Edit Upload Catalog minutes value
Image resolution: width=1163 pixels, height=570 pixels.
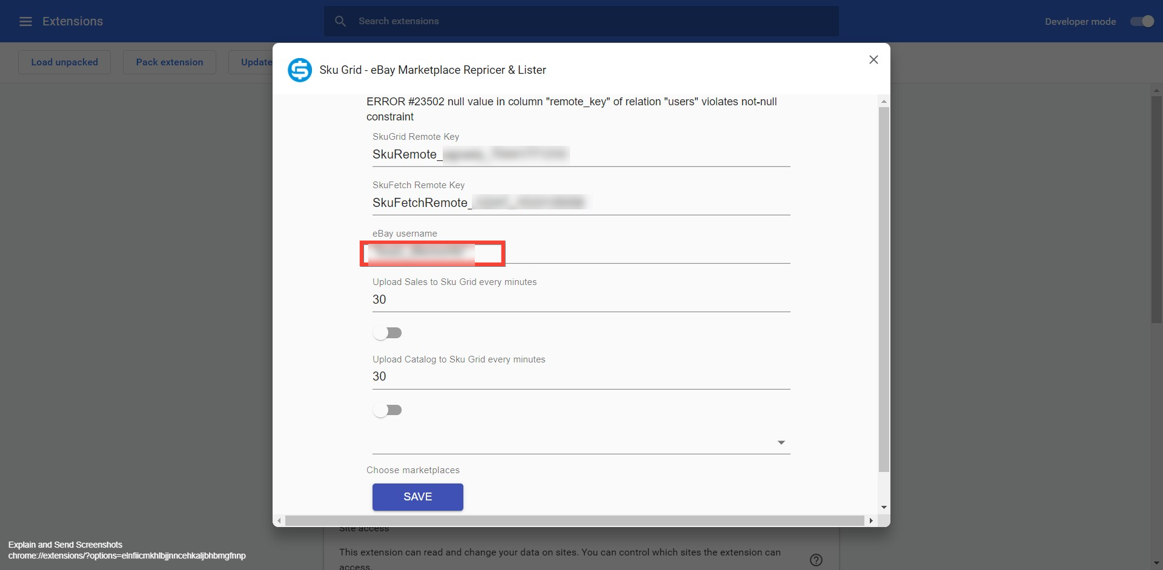click(x=581, y=377)
